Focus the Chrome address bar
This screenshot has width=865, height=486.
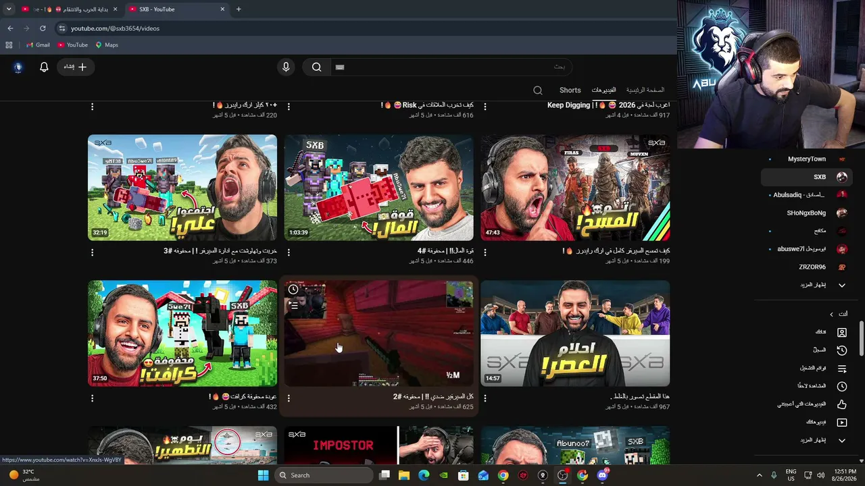365,28
